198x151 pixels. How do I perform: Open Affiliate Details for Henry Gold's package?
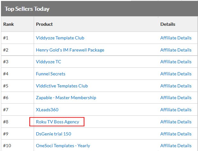176,50
